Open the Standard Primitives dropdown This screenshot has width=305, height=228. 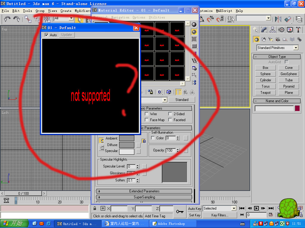296,48
